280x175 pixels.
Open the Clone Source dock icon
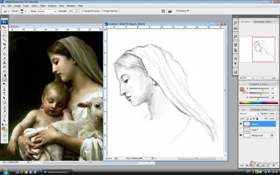tap(235, 50)
